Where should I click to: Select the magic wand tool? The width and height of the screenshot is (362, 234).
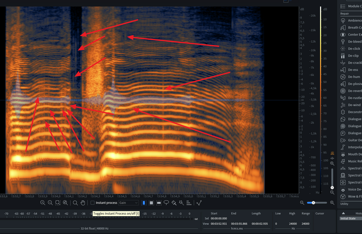[181, 203]
